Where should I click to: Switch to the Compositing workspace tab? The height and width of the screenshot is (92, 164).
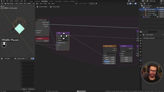(58, 1)
